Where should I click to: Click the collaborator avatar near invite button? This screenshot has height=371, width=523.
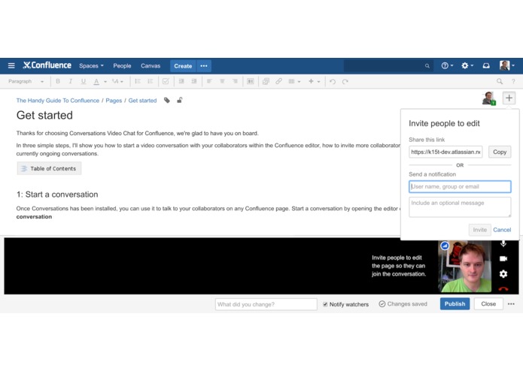pos(489,98)
